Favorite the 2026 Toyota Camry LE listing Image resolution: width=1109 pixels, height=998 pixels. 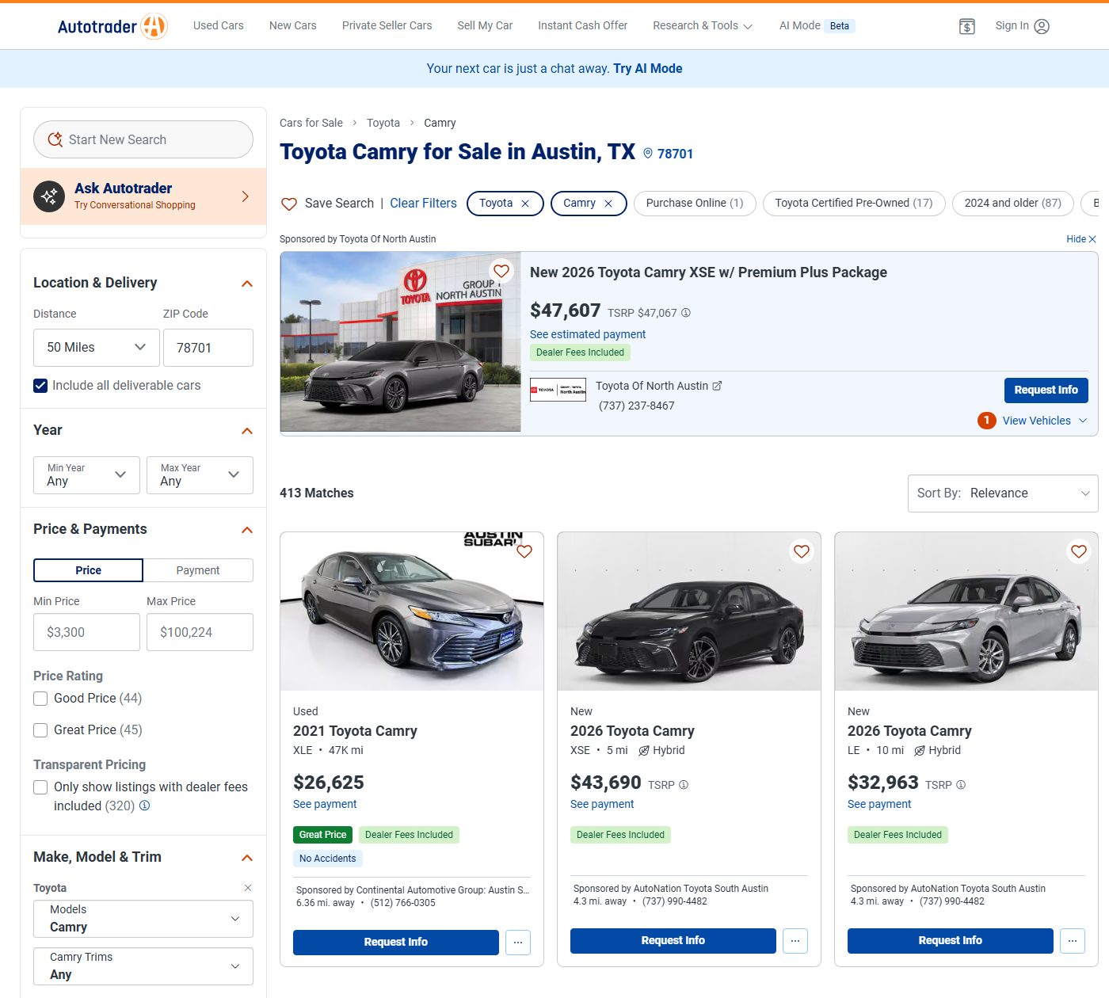point(1079,551)
